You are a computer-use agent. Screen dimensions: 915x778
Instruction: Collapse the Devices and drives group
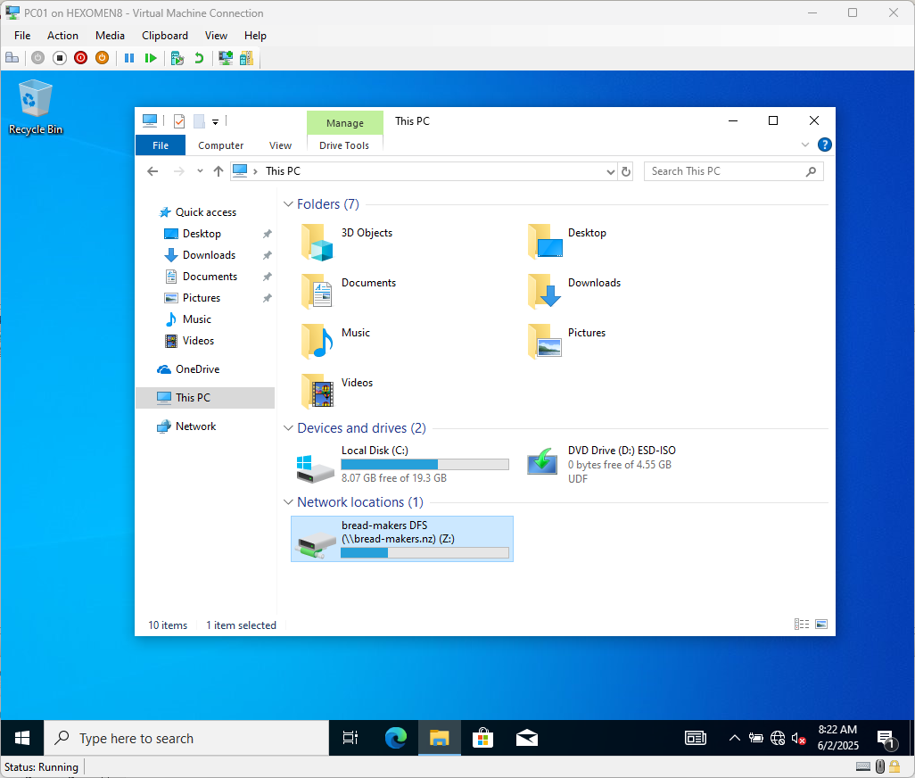[288, 428]
